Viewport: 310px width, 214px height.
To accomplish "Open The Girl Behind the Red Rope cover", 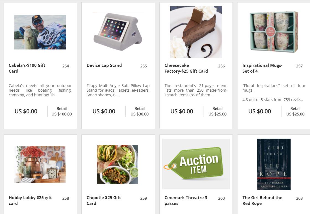I will click(x=274, y=164).
